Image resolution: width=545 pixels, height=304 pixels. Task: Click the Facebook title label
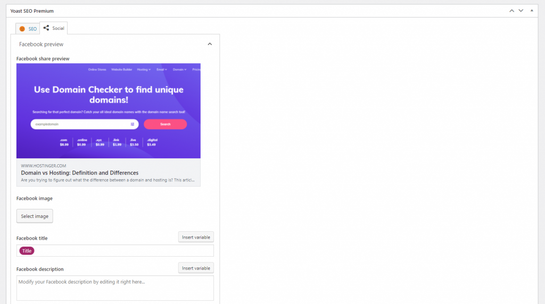point(32,238)
